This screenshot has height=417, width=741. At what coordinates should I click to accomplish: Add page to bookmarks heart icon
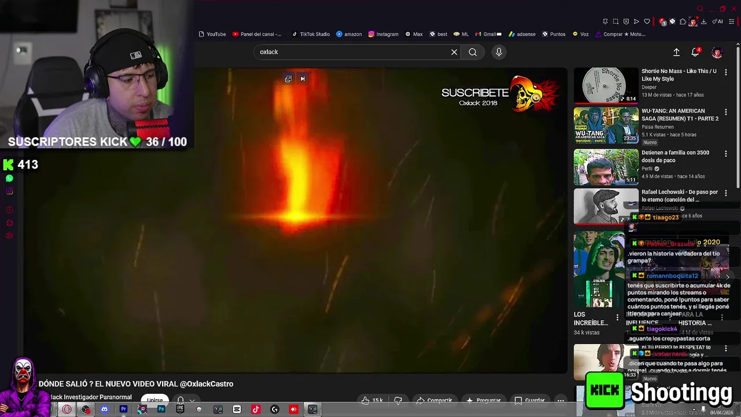647,21
